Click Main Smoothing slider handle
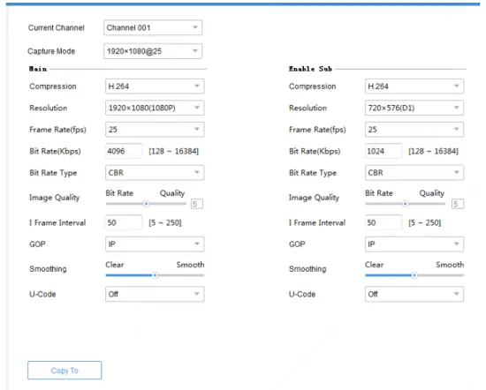This screenshot has width=486, height=390. [x=155, y=275]
